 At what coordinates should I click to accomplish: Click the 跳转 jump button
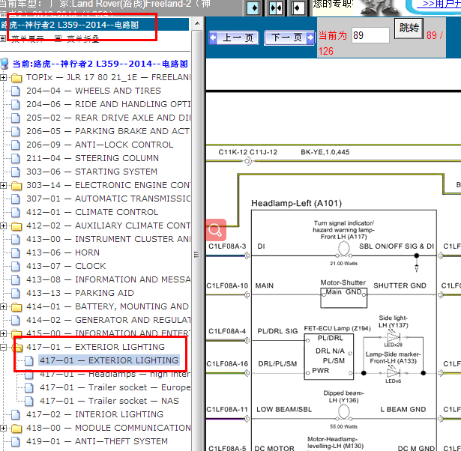coord(409,28)
